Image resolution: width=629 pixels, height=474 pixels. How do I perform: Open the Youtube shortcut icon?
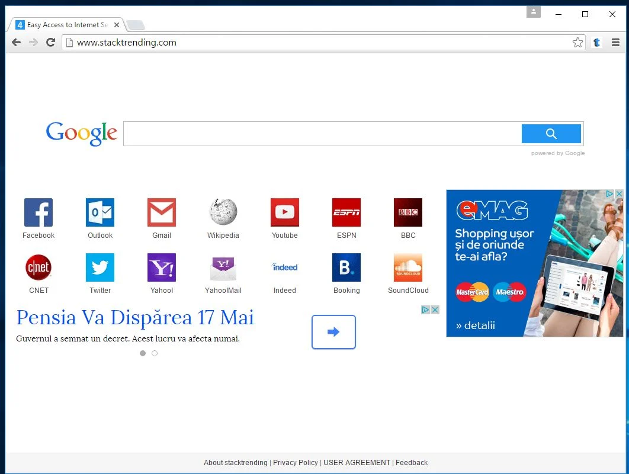tap(285, 212)
